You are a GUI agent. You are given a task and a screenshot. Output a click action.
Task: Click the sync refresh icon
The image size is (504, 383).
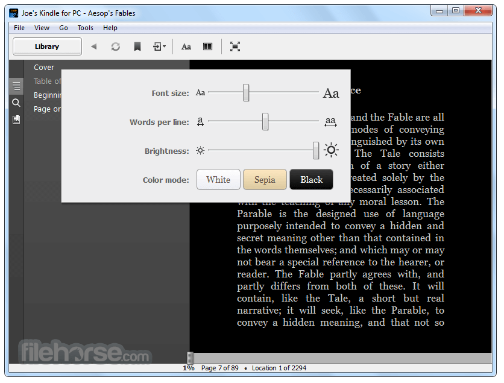tap(116, 46)
